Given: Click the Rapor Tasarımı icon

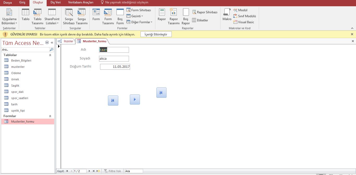Looking at the screenshot, I should [174, 17].
